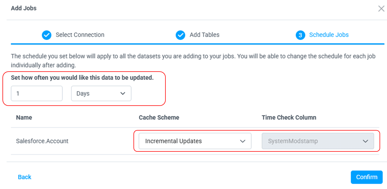Click the Select Connection checkmark icon
The height and width of the screenshot is (189, 387).
click(47, 35)
